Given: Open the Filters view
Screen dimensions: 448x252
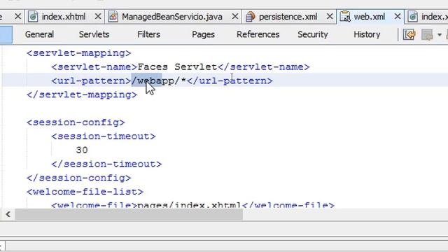Looking at the screenshot, I should (x=148, y=34).
